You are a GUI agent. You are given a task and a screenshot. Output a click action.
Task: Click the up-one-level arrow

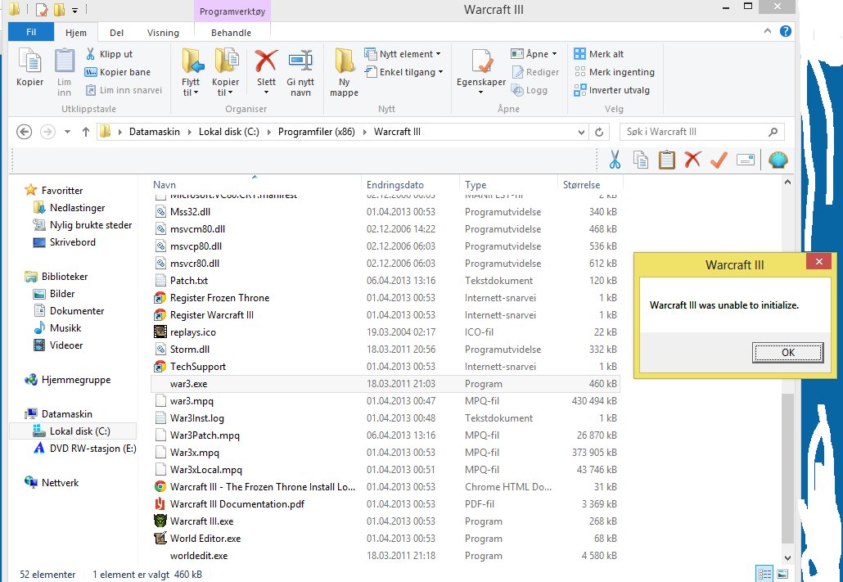click(85, 132)
